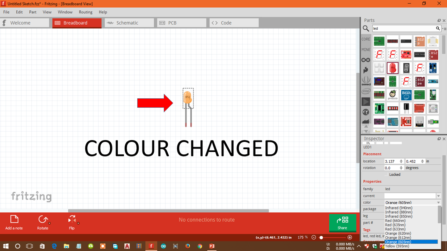Increment the rotation stepper value

(x=402, y=167)
